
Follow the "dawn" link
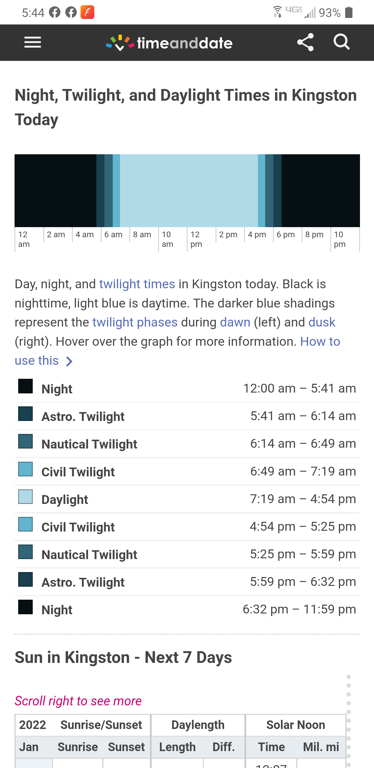tap(235, 322)
